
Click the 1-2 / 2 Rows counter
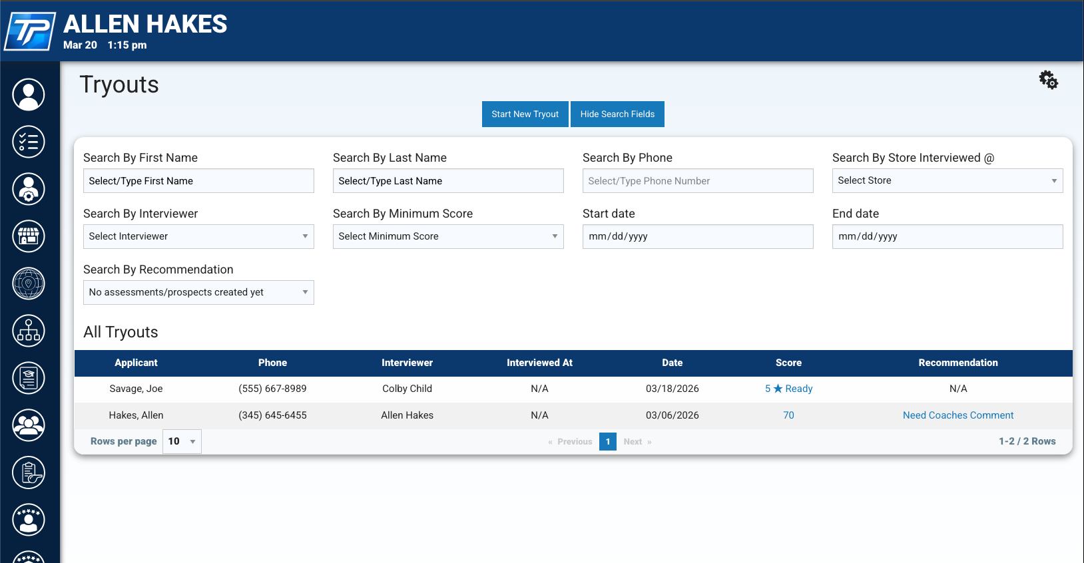(x=1027, y=441)
